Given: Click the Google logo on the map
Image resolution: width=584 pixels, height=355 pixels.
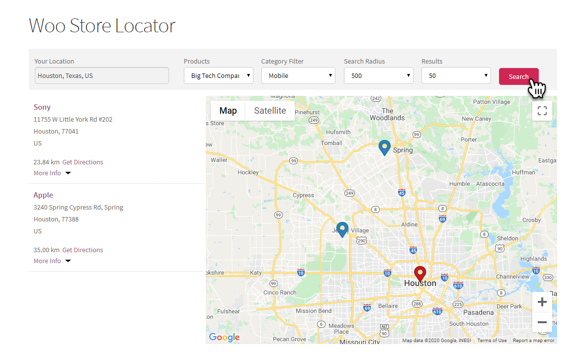Looking at the screenshot, I should (x=224, y=337).
